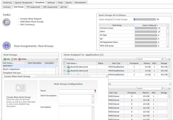Click the Add button in Host Groups
Image resolution: width=173 pixels, height=120 pixels.
tap(7, 59)
